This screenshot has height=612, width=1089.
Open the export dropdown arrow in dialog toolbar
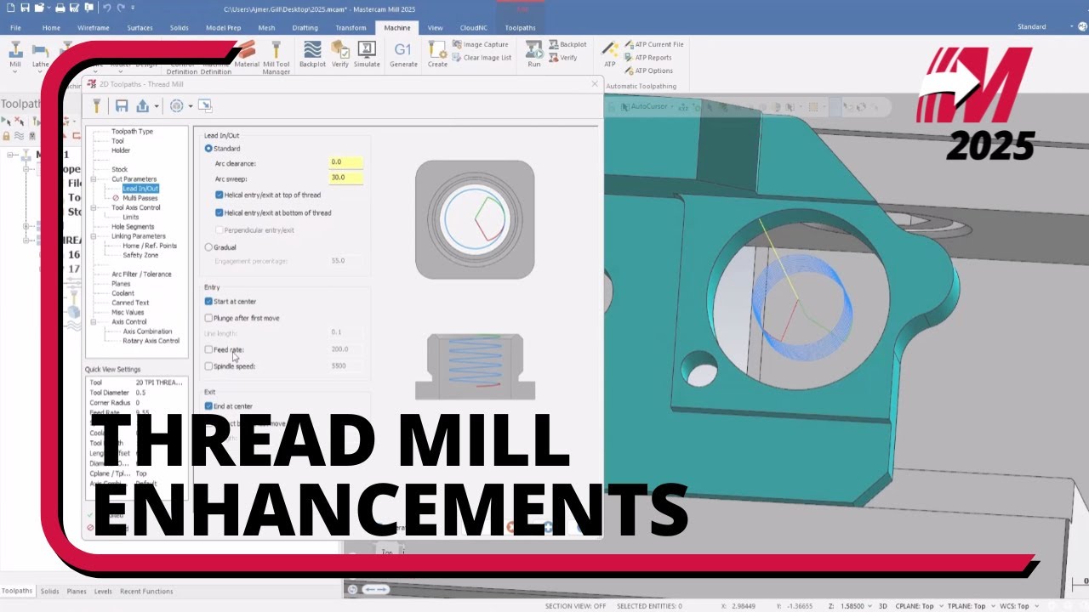pyautogui.click(x=157, y=106)
